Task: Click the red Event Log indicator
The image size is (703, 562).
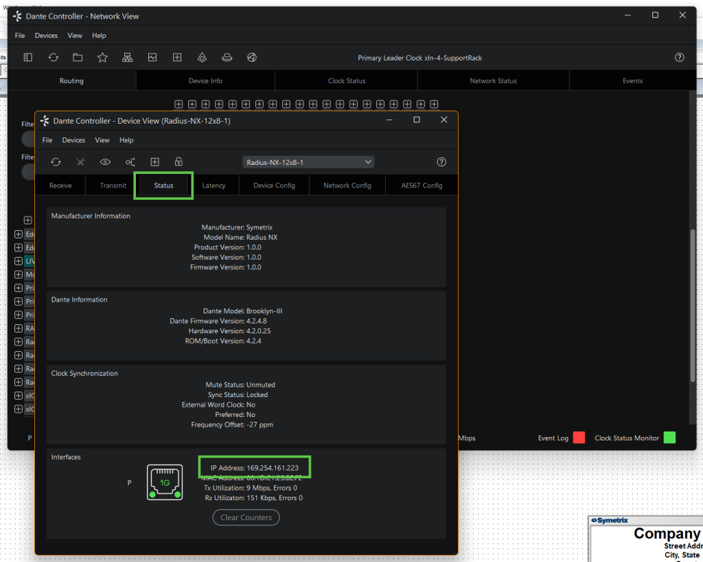Action: pos(578,438)
